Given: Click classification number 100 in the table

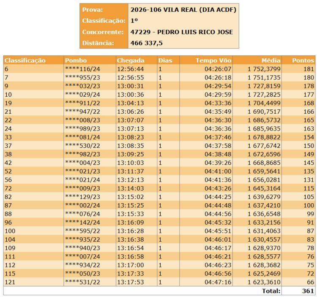Looking at the screenshot, I should (10, 231).
